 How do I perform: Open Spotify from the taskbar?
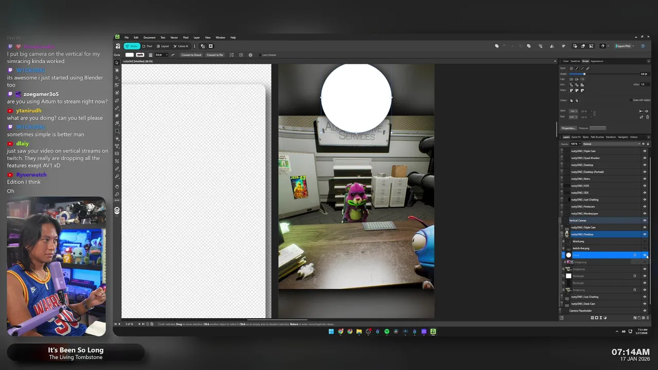387,331
